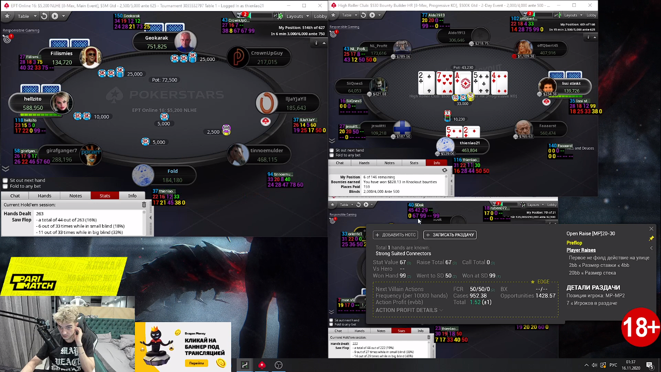Collapse the info strip arrow in EPT Online window
The height and width of the screenshot is (372, 661).
[324, 43]
